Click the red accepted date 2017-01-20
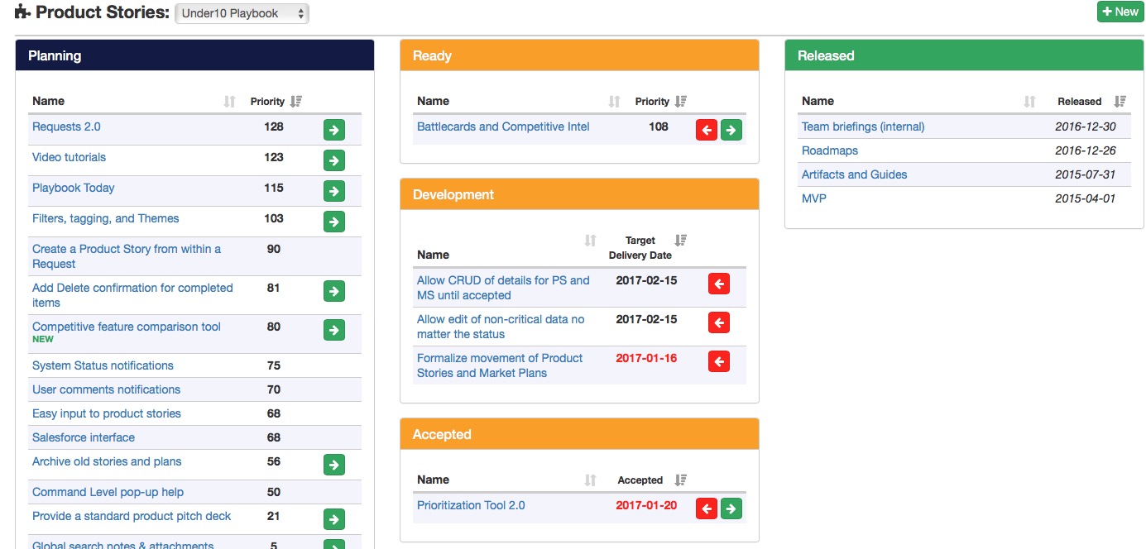This screenshot has width=1146, height=549. pos(646,505)
